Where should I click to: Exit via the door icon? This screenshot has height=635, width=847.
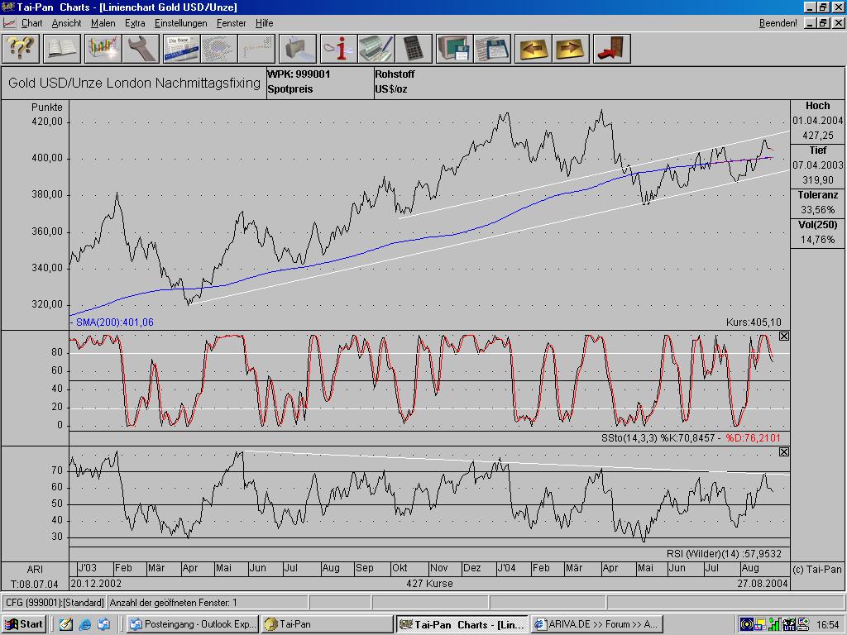point(611,49)
